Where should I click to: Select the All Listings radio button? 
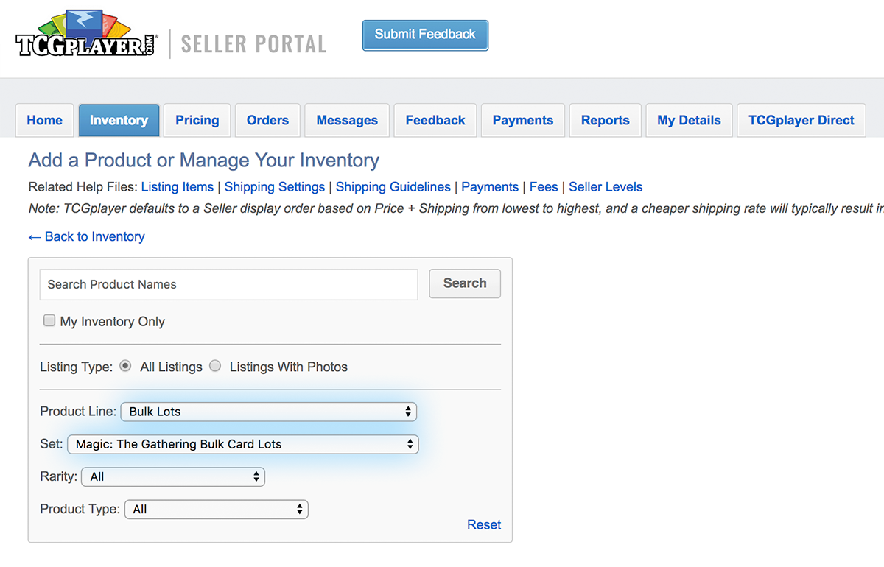click(x=125, y=366)
